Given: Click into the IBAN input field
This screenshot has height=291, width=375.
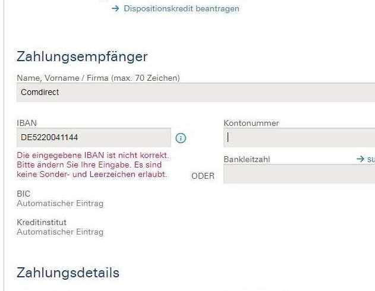Looking at the screenshot, I should 93,138.
